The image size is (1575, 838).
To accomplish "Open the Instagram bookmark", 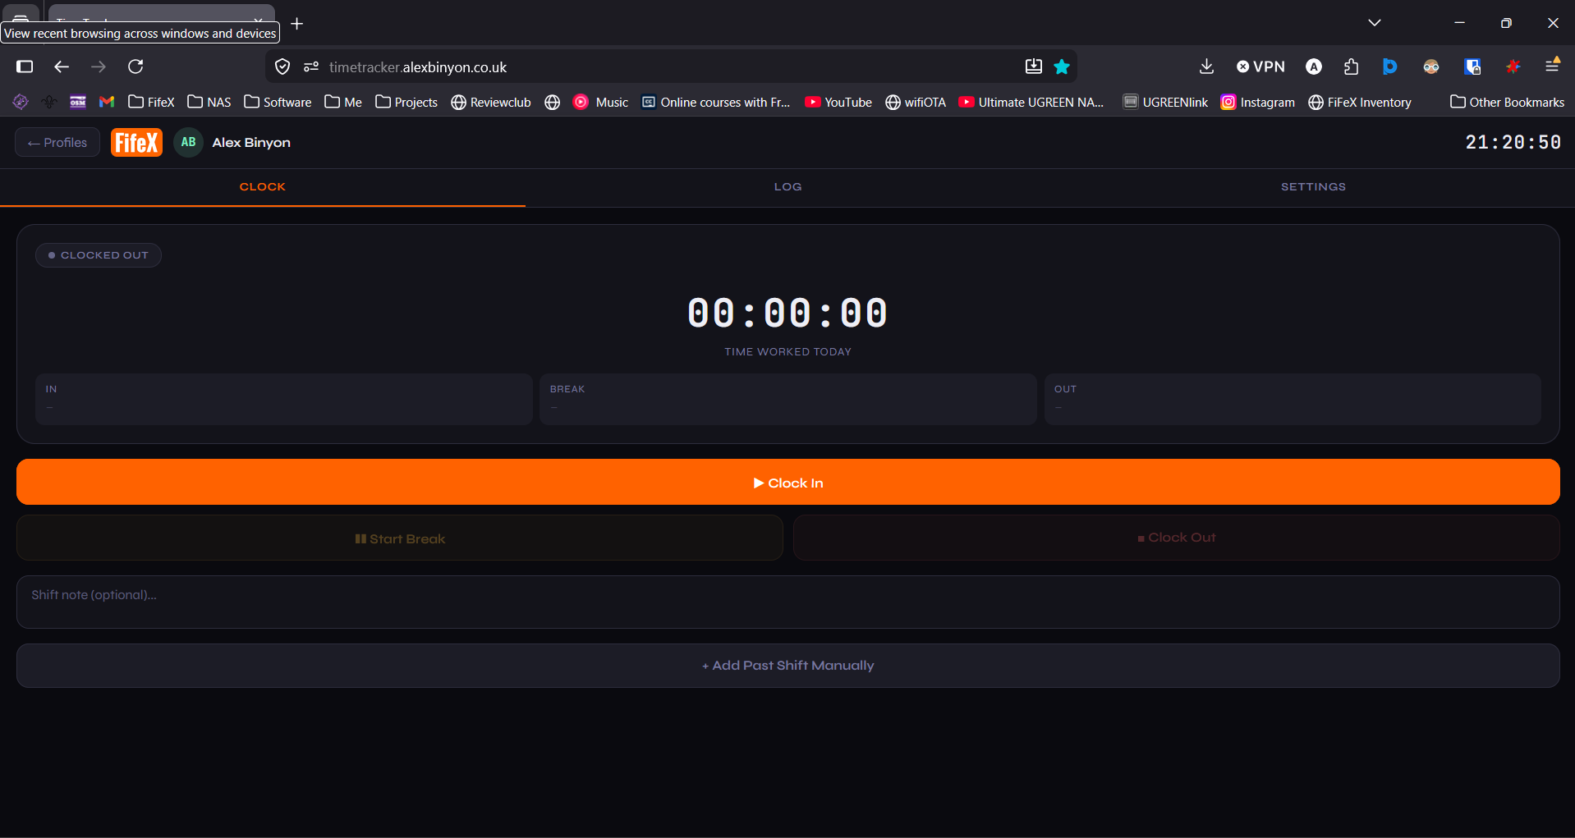I will [1258, 102].
